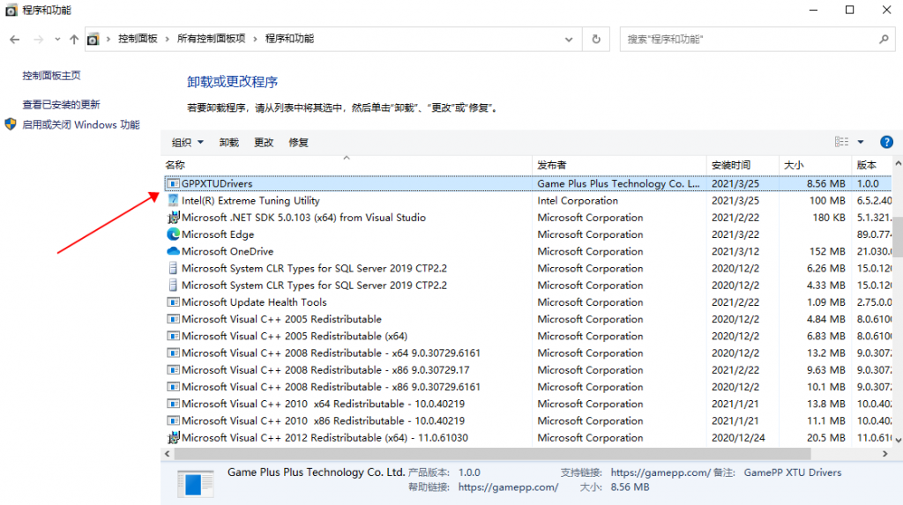Screen dimensions: 903x505
Task: Click the Microsoft Update Health Tools icon
Action: click(x=173, y=301)
